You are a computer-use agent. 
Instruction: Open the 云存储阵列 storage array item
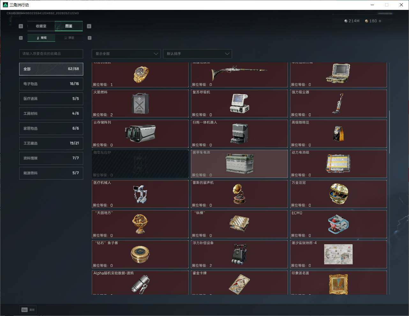coord(140,134)
